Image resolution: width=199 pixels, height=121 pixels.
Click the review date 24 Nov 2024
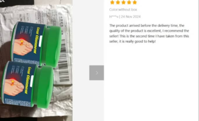(131, 17)
